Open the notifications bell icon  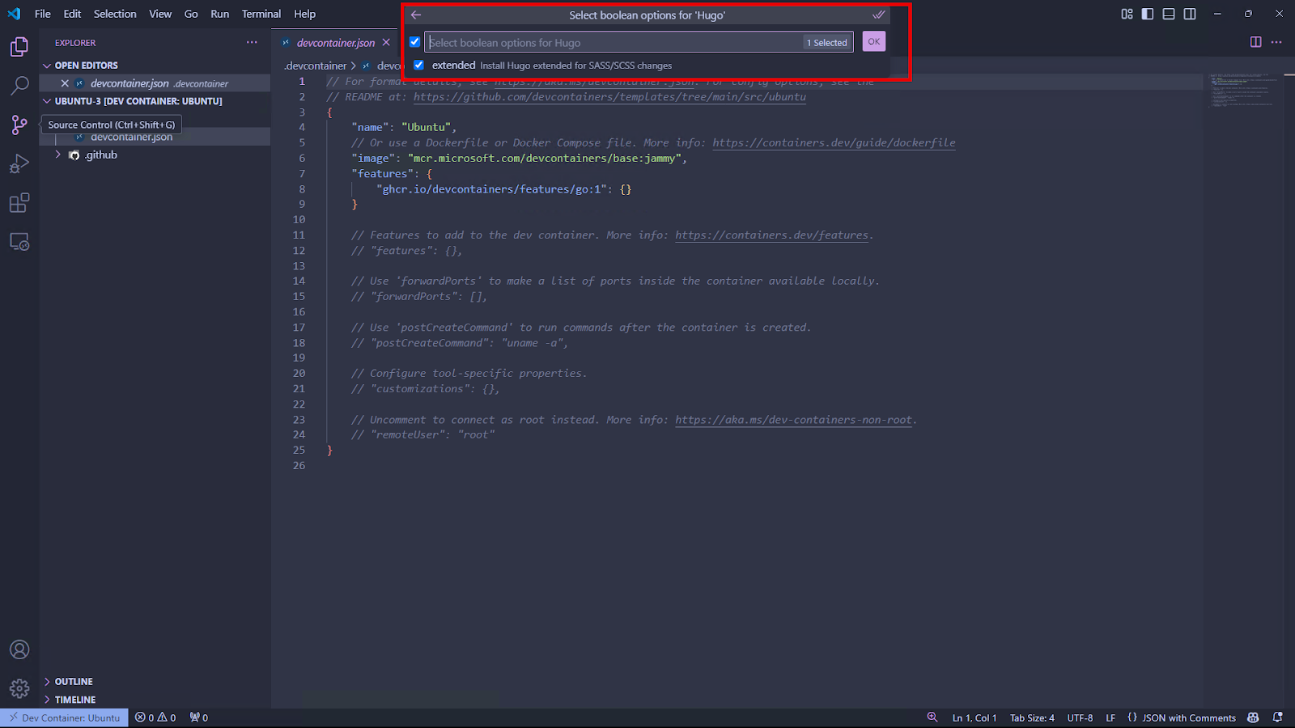(x=1277, y=717)
